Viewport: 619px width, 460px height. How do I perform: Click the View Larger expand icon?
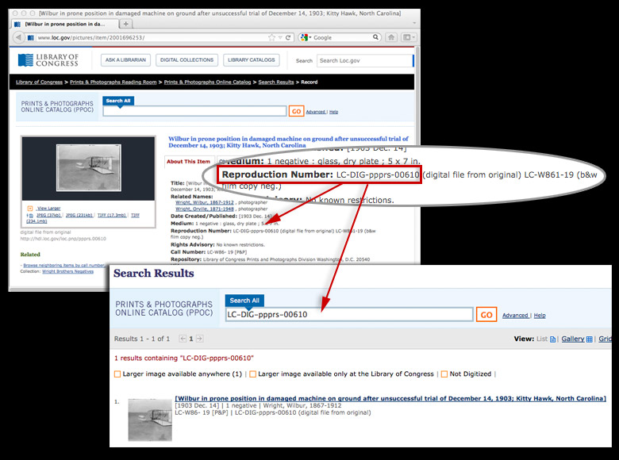(x=30, y=208)
